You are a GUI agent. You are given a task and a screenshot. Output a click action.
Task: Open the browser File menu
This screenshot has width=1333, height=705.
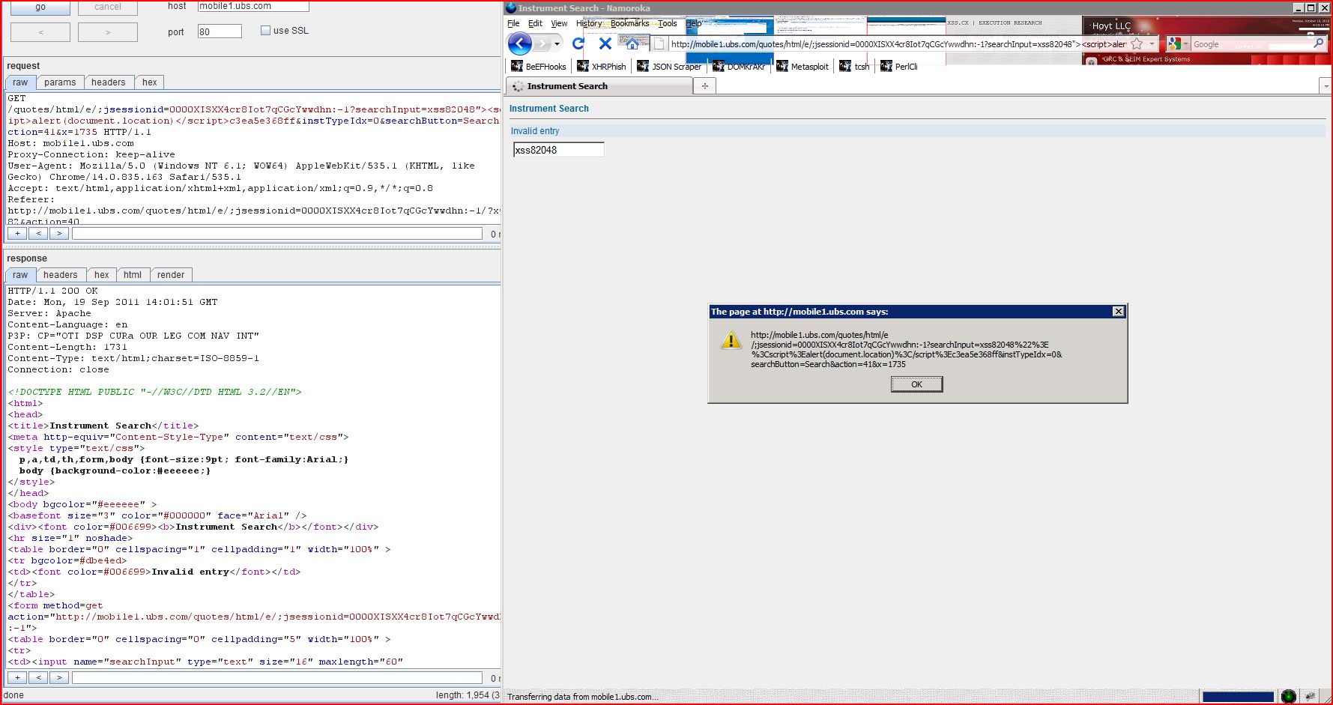click(x=513, y=23)
